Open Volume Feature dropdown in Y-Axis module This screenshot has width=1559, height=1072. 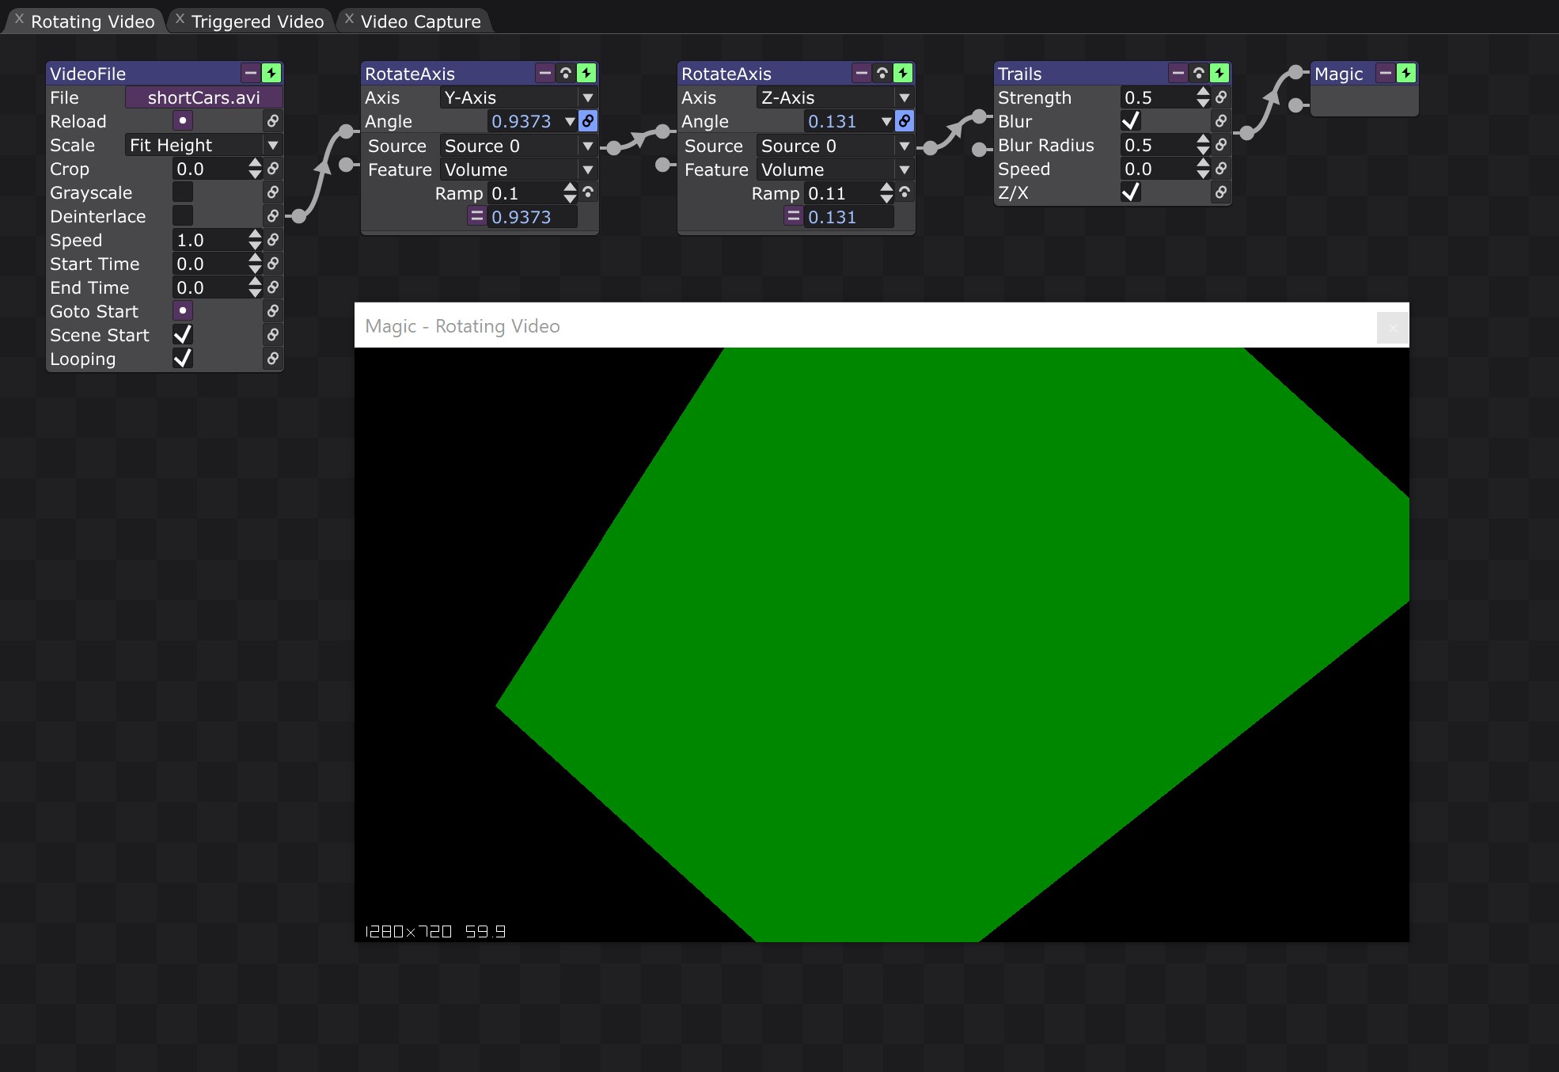518,169
